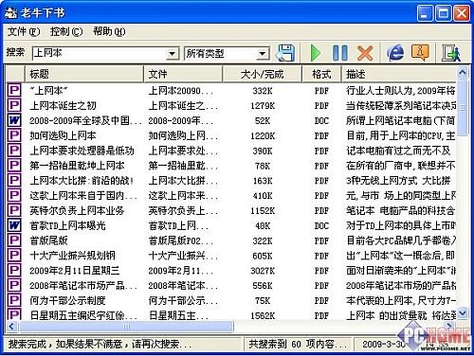Open the search keyword dropdown arrow
This screenshot has width=474, height=356.
[x=172, y=54]
